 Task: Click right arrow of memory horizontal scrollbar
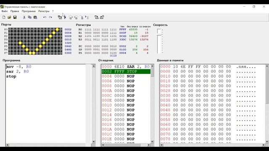point(264,145)
